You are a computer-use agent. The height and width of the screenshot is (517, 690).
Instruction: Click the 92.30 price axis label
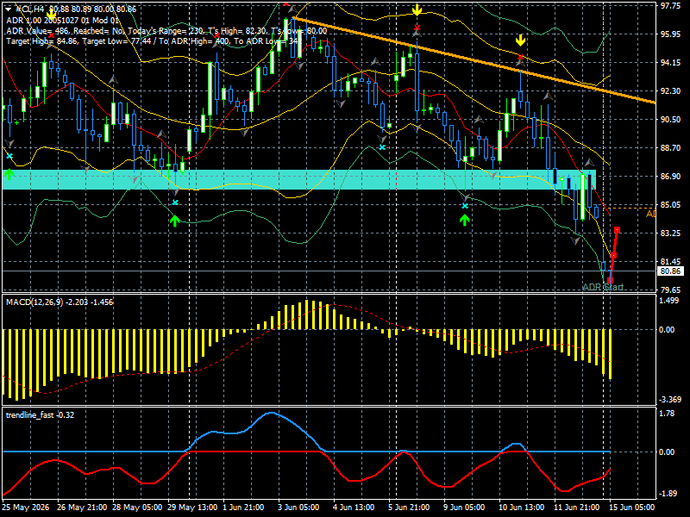(670, 91)
